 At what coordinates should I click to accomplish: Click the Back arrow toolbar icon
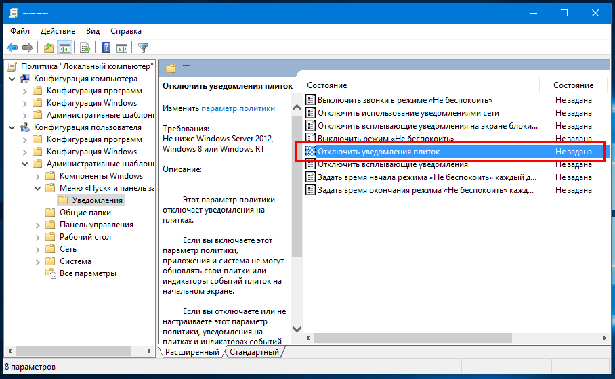(12, 48)
